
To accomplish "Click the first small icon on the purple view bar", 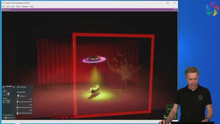I will pos(174,10).
